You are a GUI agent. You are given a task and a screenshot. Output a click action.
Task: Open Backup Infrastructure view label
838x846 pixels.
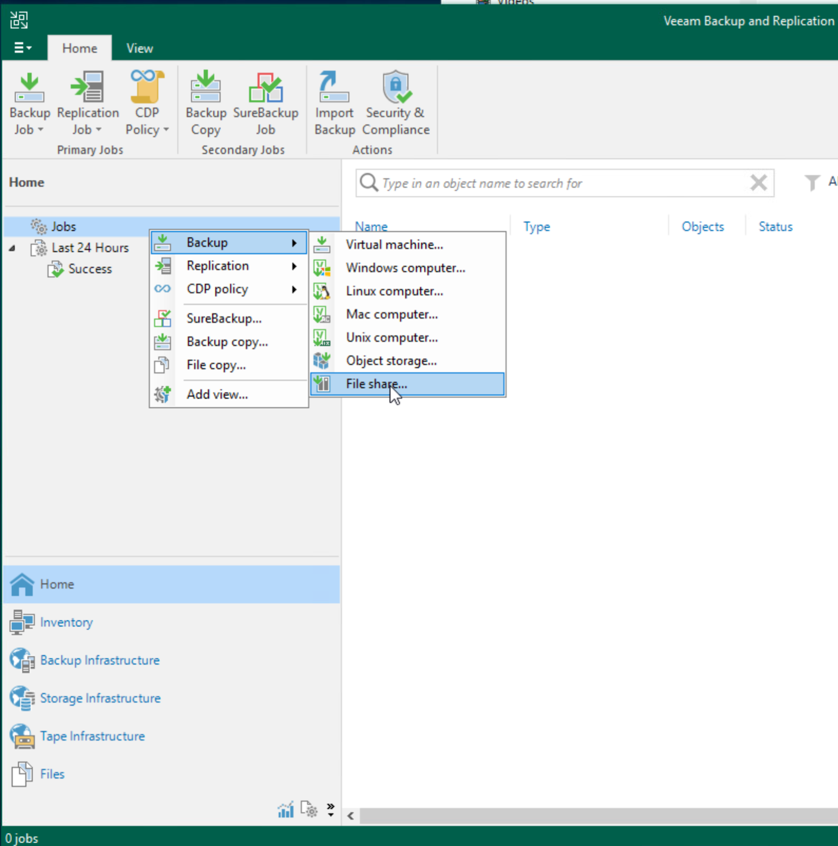pyautogui.click(x=100, y=660)
